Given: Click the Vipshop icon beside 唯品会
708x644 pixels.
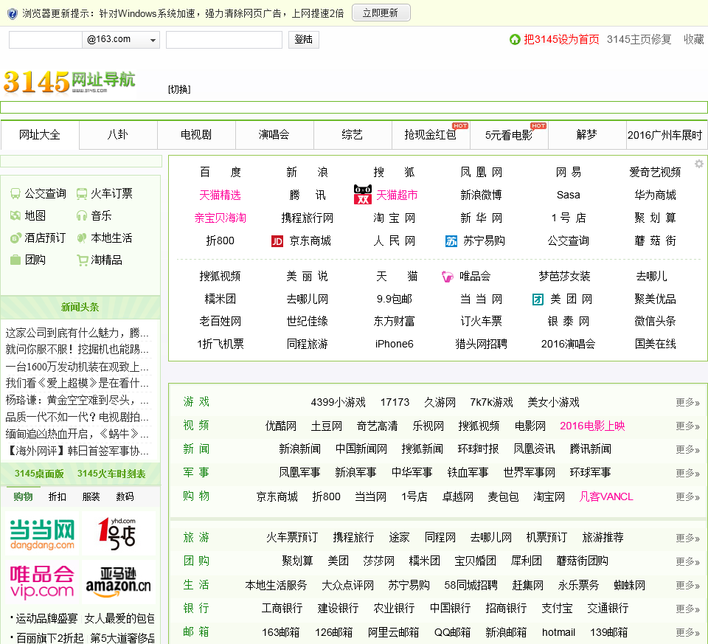Looking at the screenshot, I should (447, 277).
